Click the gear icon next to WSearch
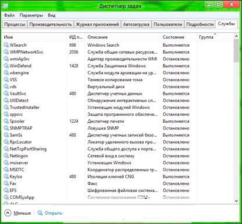The width and height of the screenshot is (242, 224). point(6,45)
